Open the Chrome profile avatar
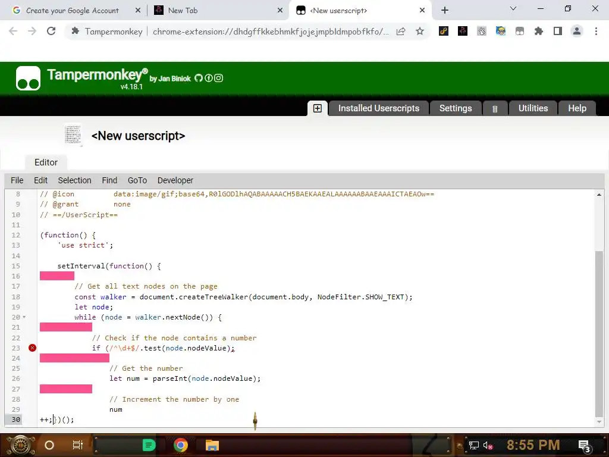This screenshot has width=609, height=457. 577,31
